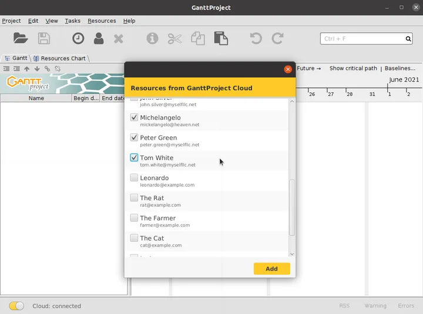The width and height of the screenshot is (423, 314).
Task: Click Show critical path
Action: 353,69
